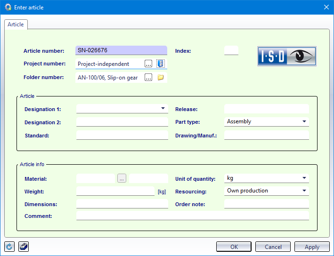Screen dimensions: 334x256
Task: Open Project number browse ellipsis button
Action: pyautogui.click(x=148, y=64)
